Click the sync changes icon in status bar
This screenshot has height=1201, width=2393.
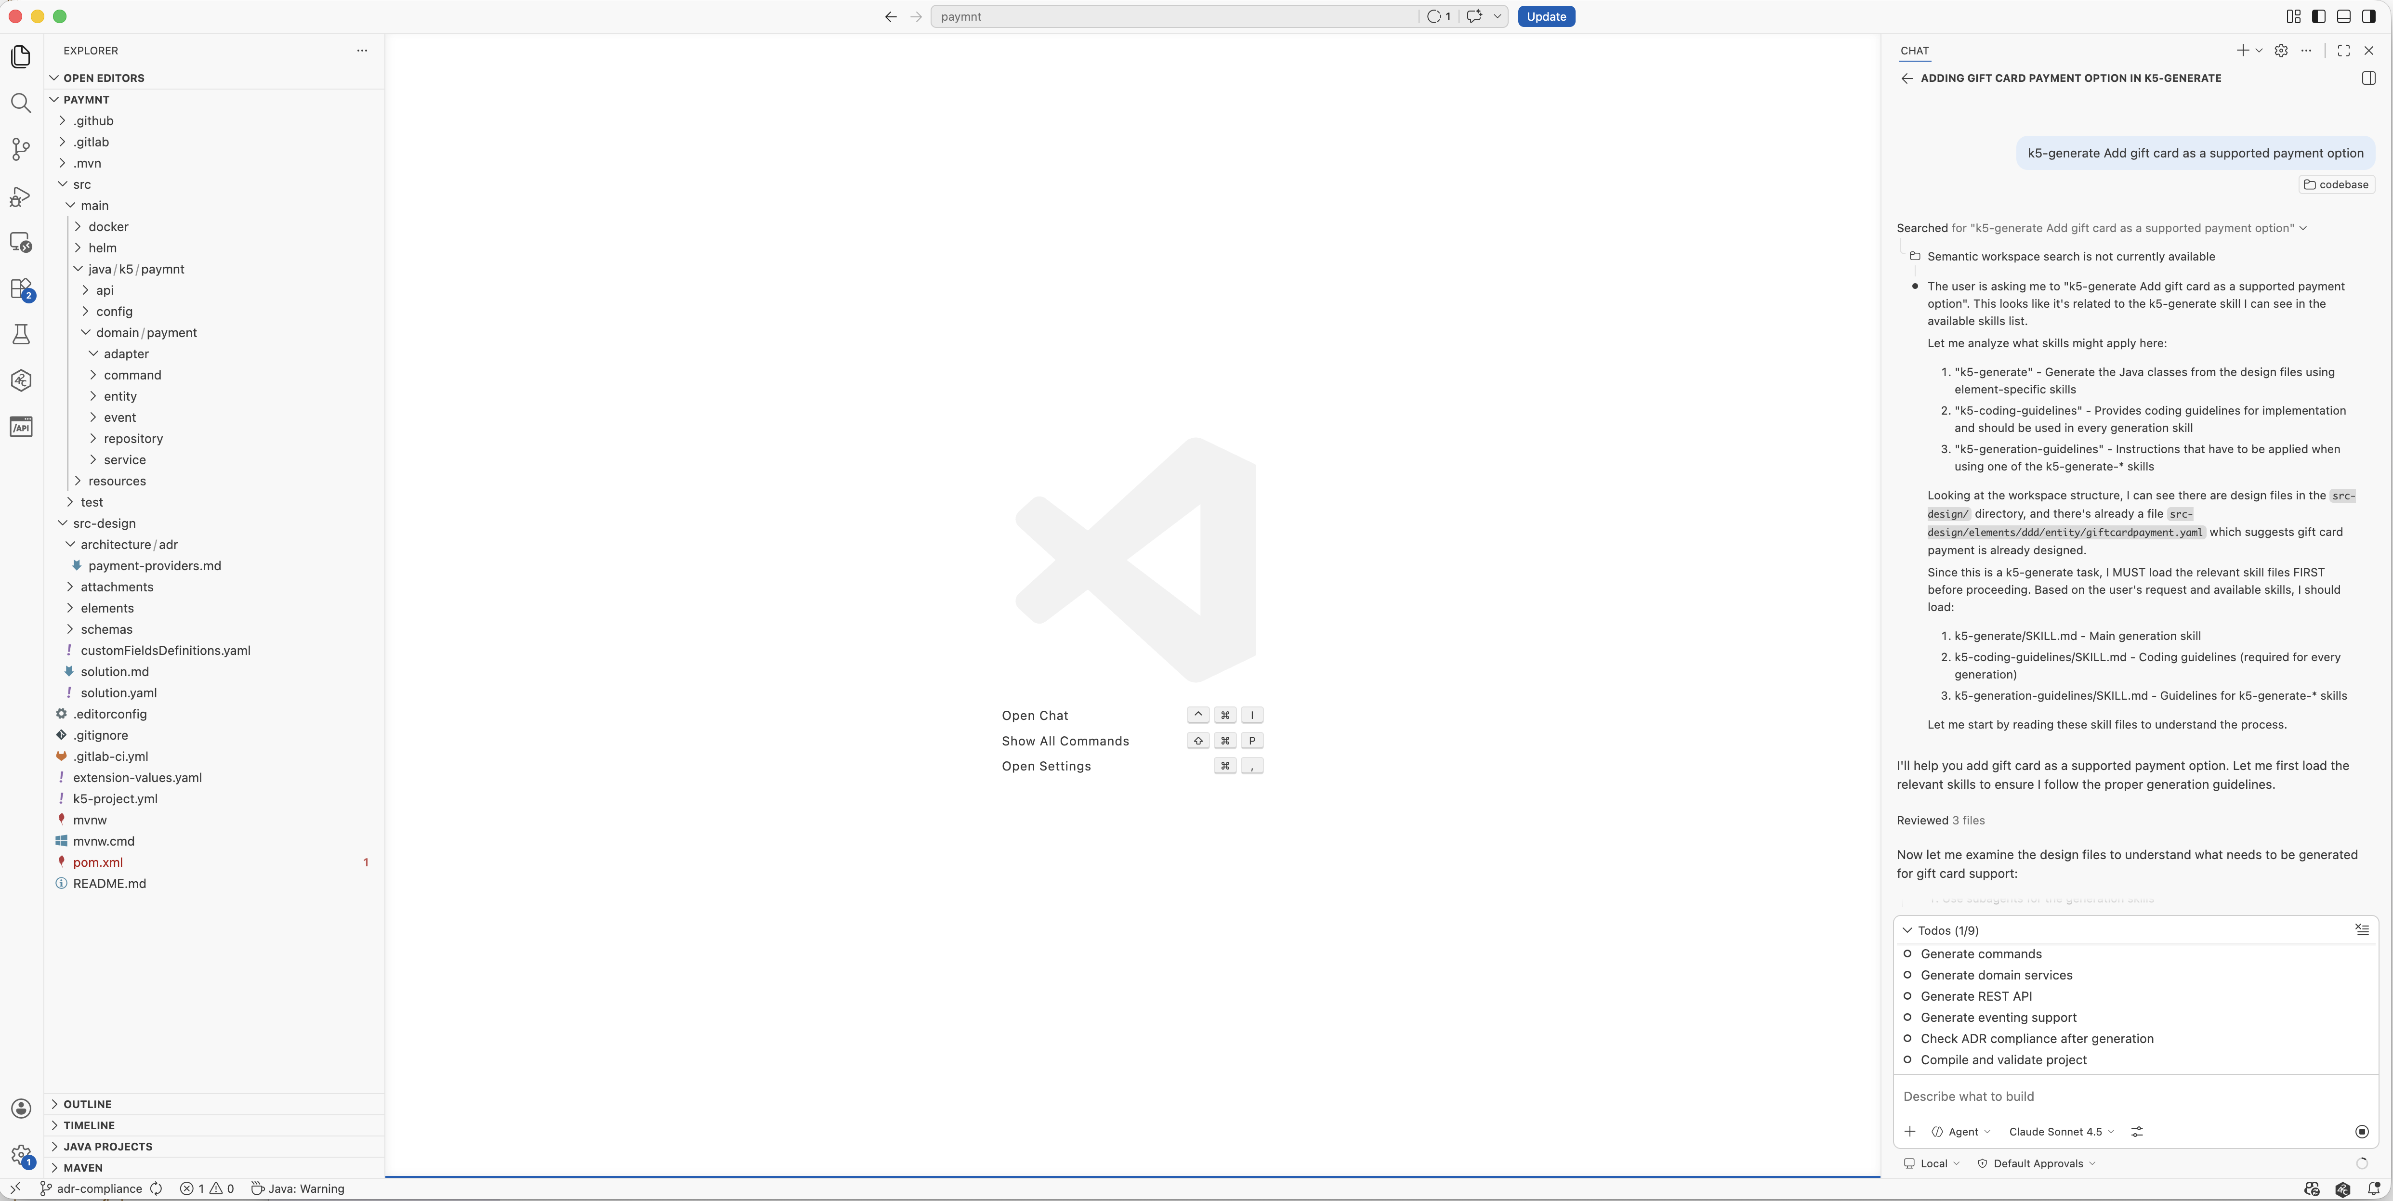pyautogui.click(x=156, y=1189)
